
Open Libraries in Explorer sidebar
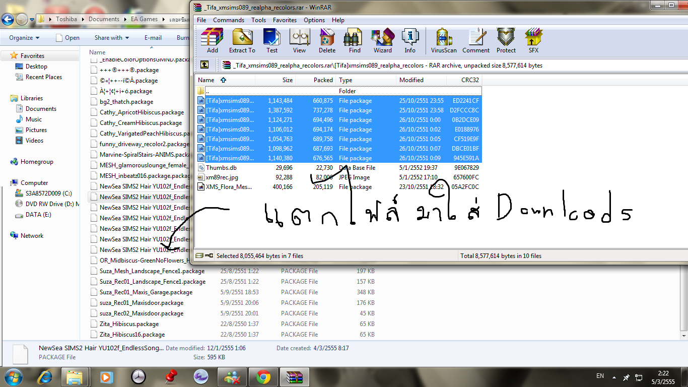(x=32, y=98)
